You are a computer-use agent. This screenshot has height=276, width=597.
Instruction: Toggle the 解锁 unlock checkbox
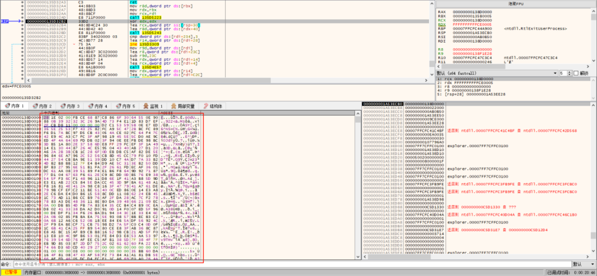(x=581, y=73)
